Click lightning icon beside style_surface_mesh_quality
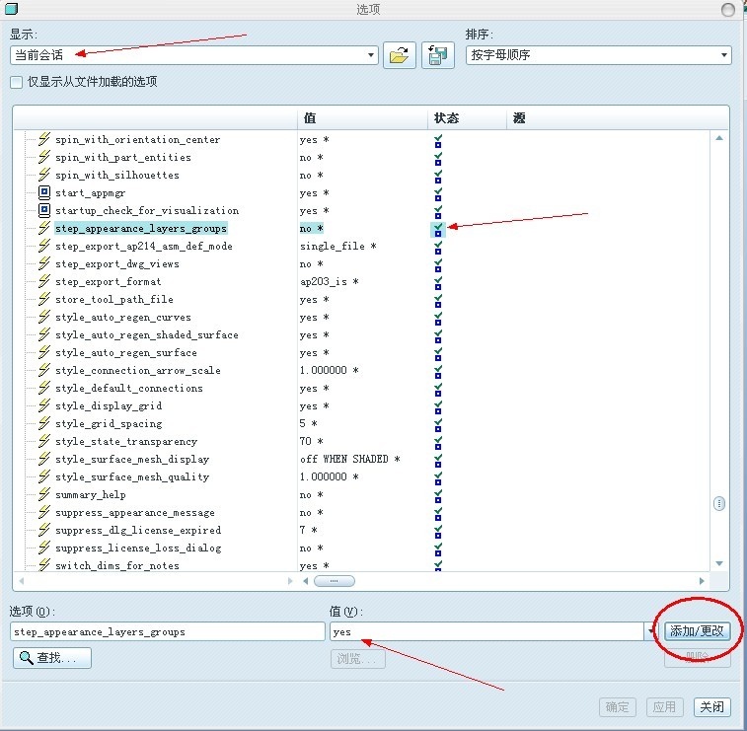Screen dimensions: 747x731 [x=44, y=476]
